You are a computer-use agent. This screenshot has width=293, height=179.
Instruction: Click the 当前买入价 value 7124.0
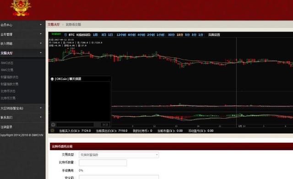[86, 131]
